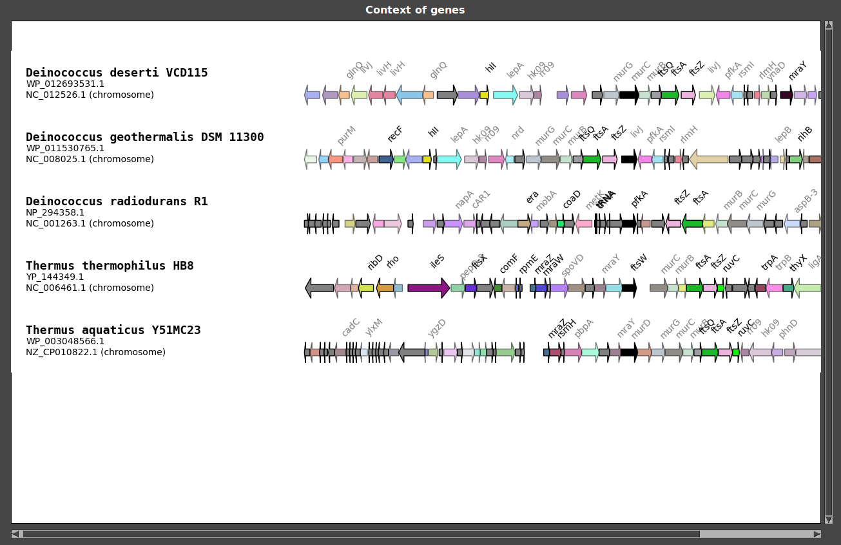This screenshot has height=545, width=841.
Task: Click the large purple ileS gene arrow
Action: (x=429, y=288)
